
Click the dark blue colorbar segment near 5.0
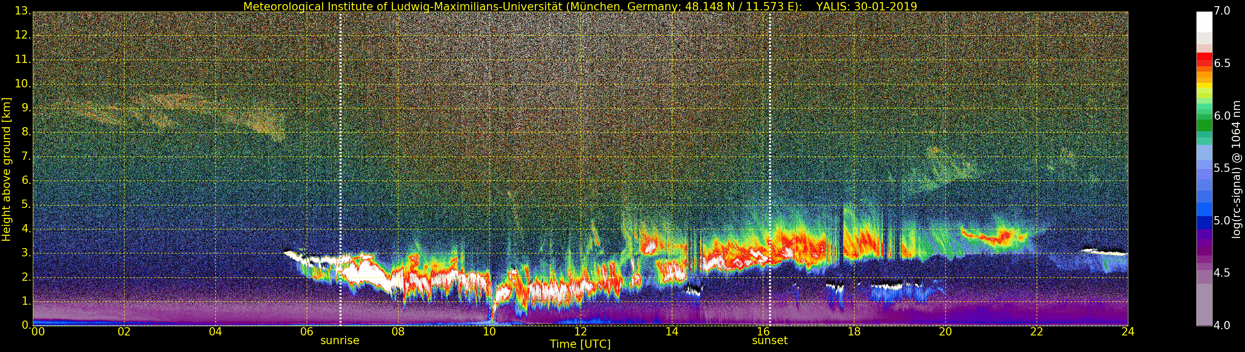click(1204, 222)
